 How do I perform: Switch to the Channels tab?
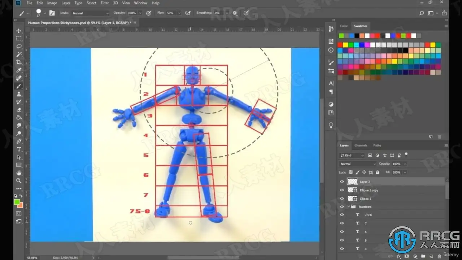[361, 146]
